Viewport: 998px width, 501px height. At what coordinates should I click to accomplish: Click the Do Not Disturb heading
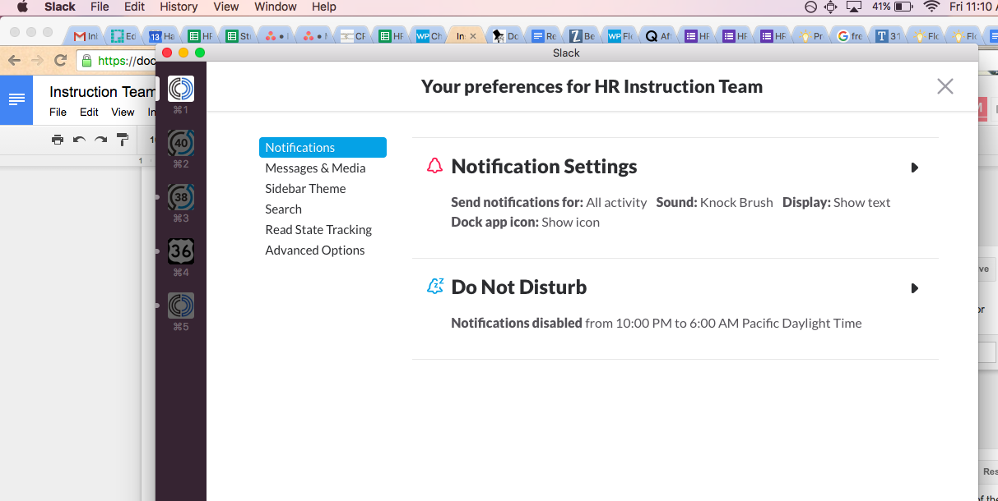coord(519,287)
